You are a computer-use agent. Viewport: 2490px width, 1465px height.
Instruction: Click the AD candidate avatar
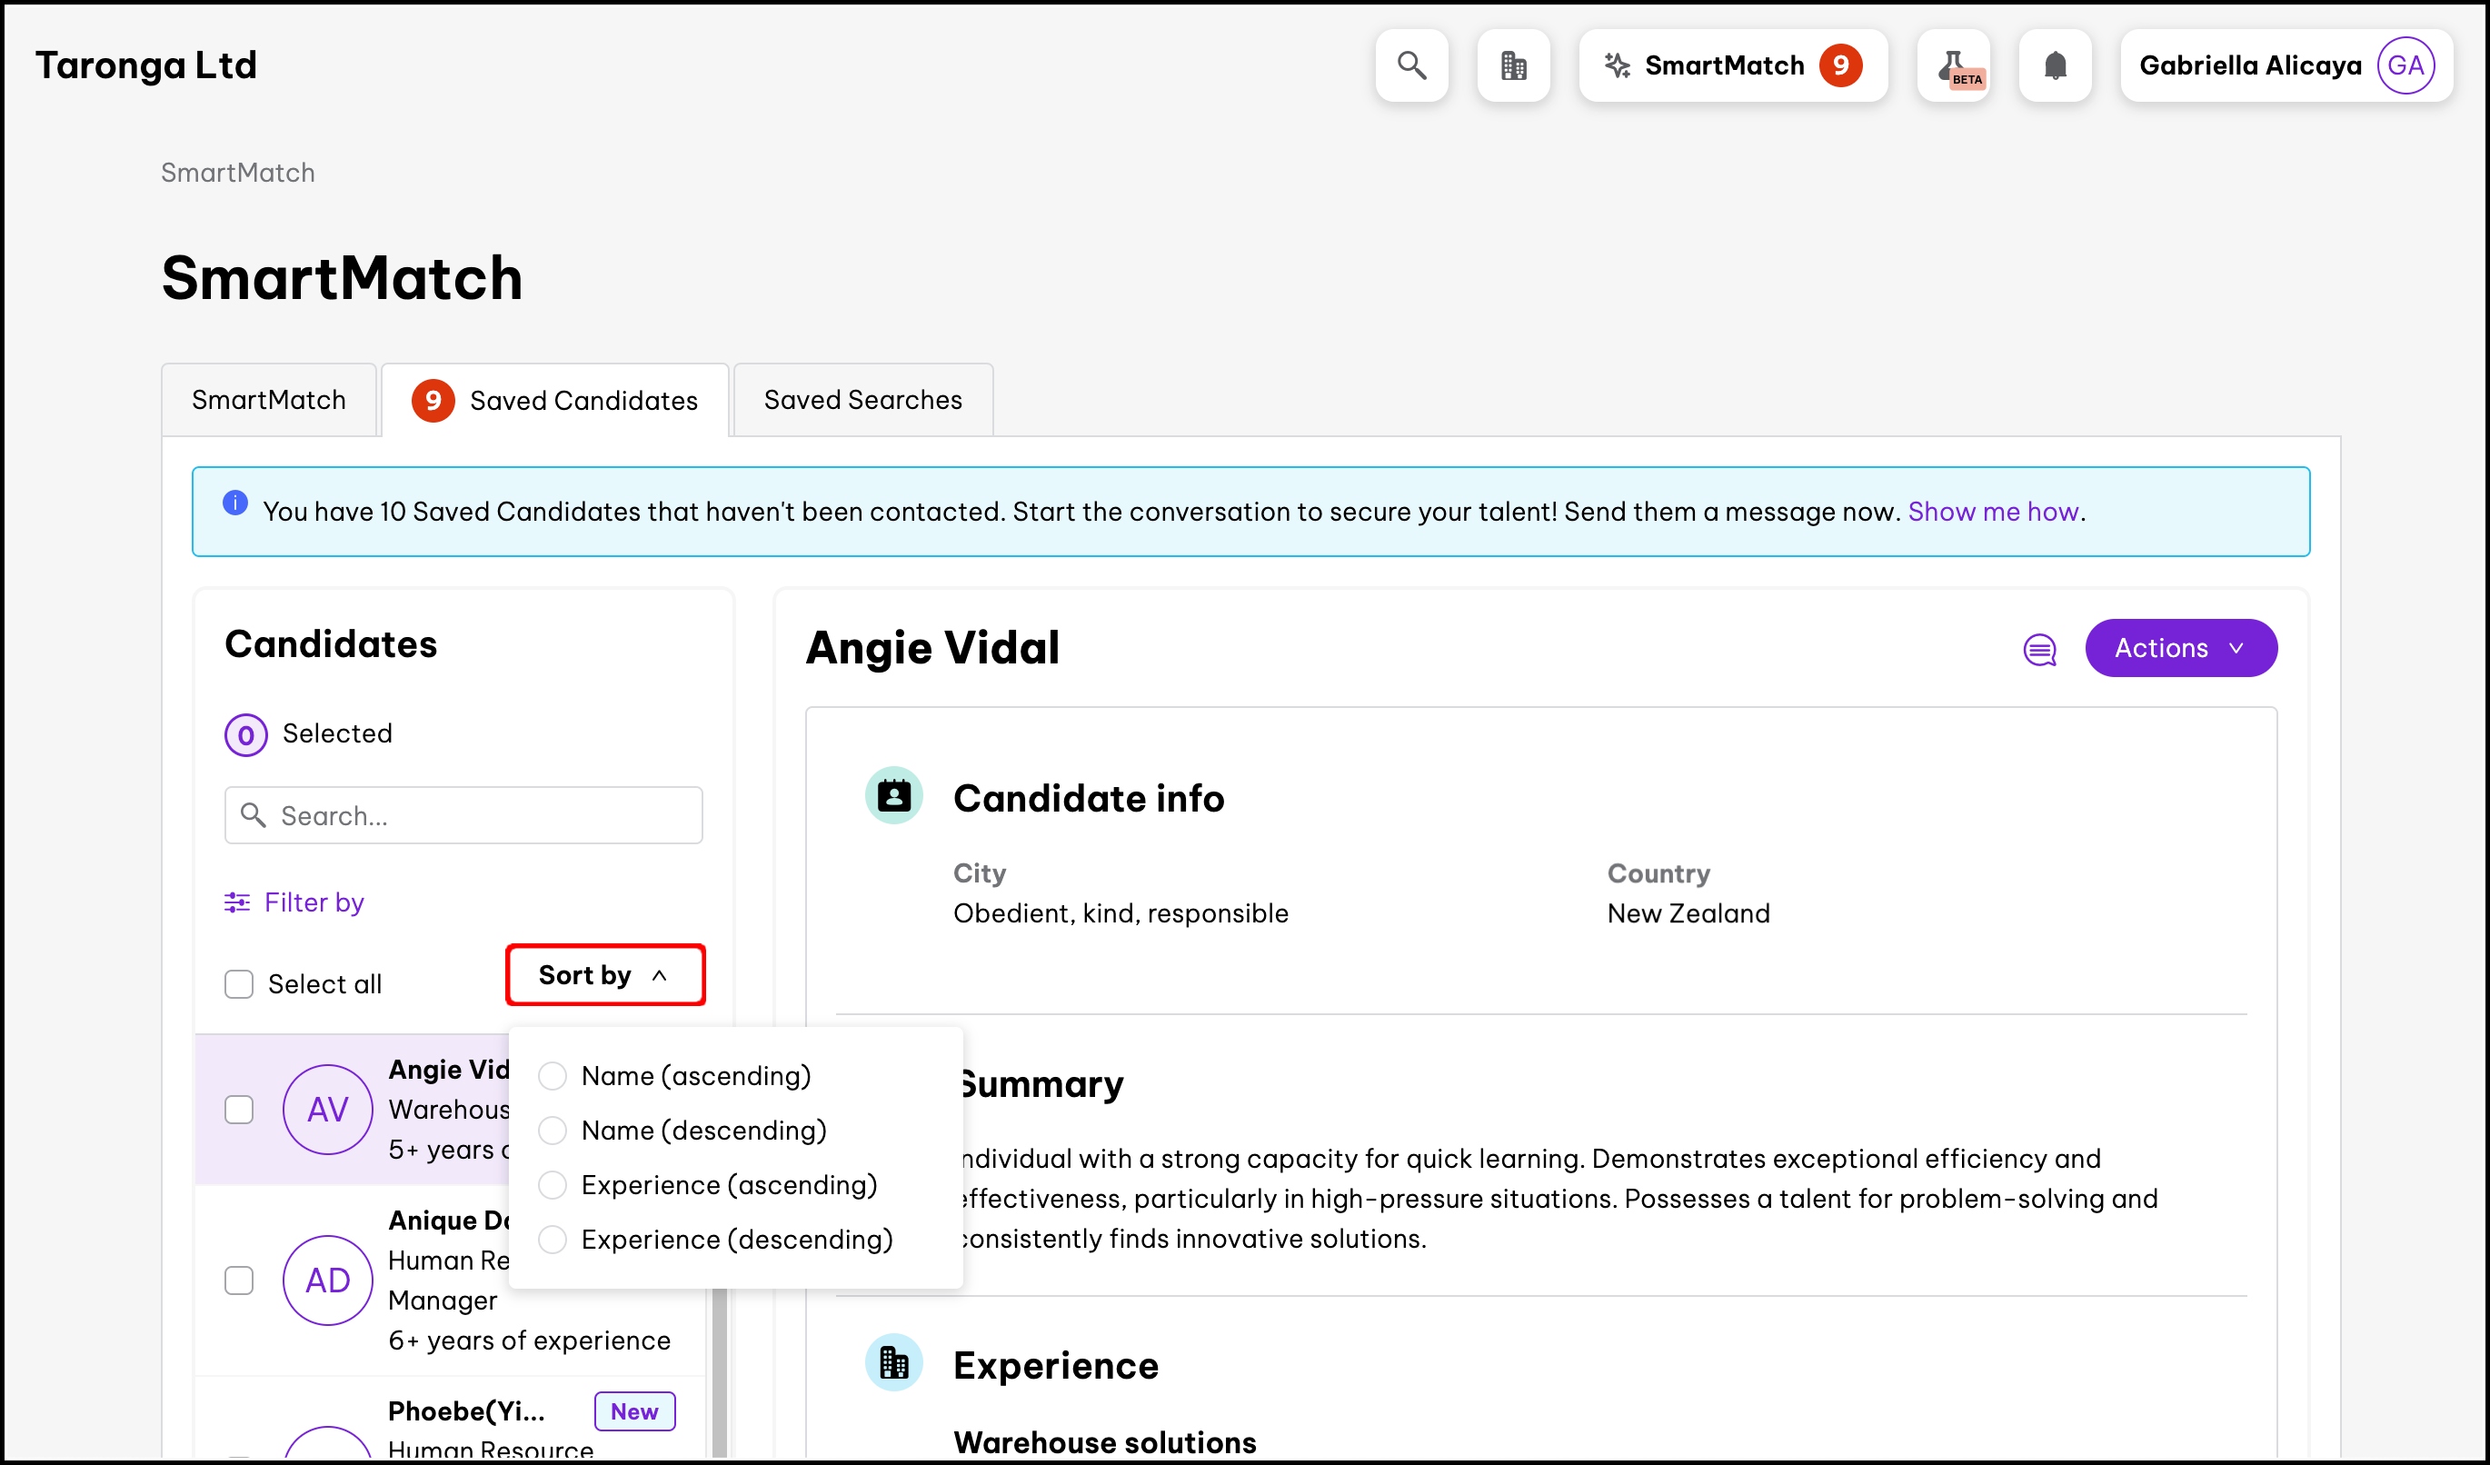pyautogui.click(x=327, y=1281)
